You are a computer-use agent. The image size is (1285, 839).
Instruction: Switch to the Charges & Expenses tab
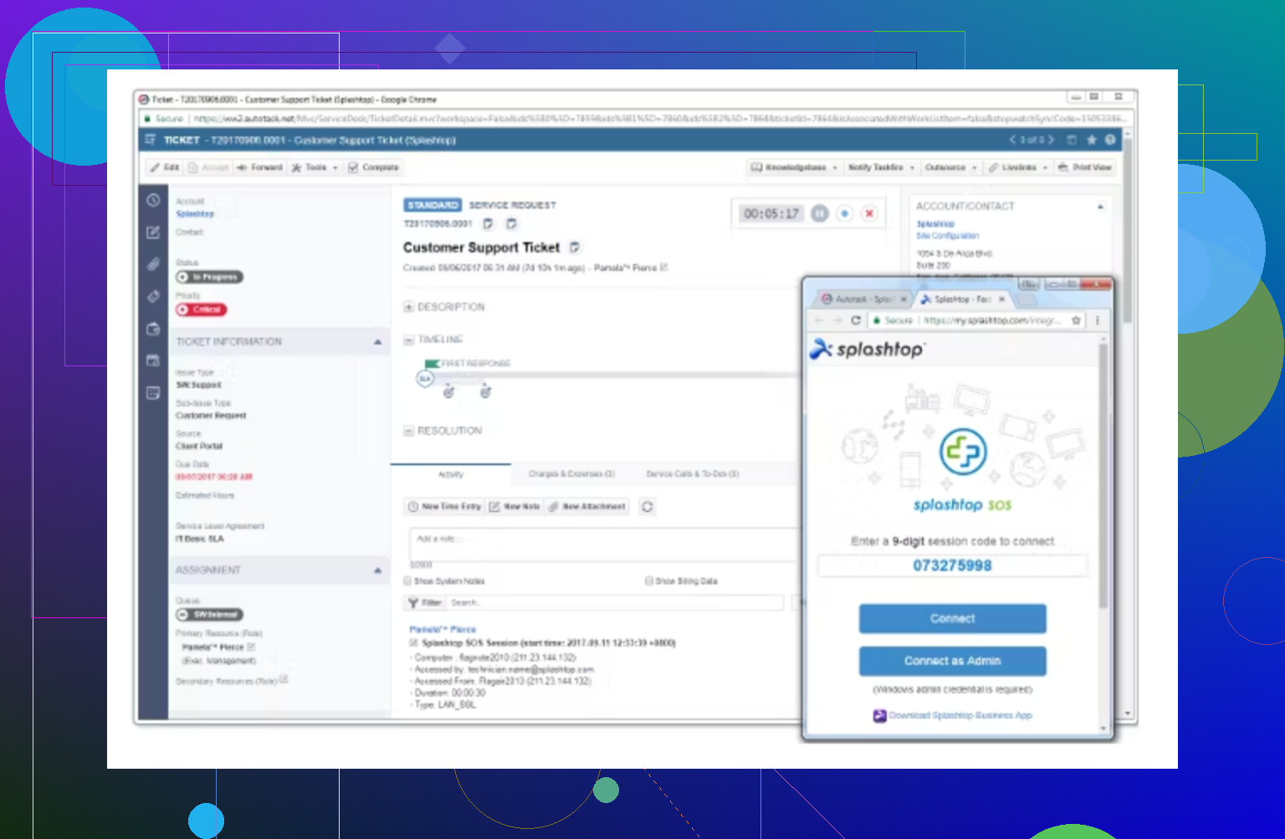point(571,474)
